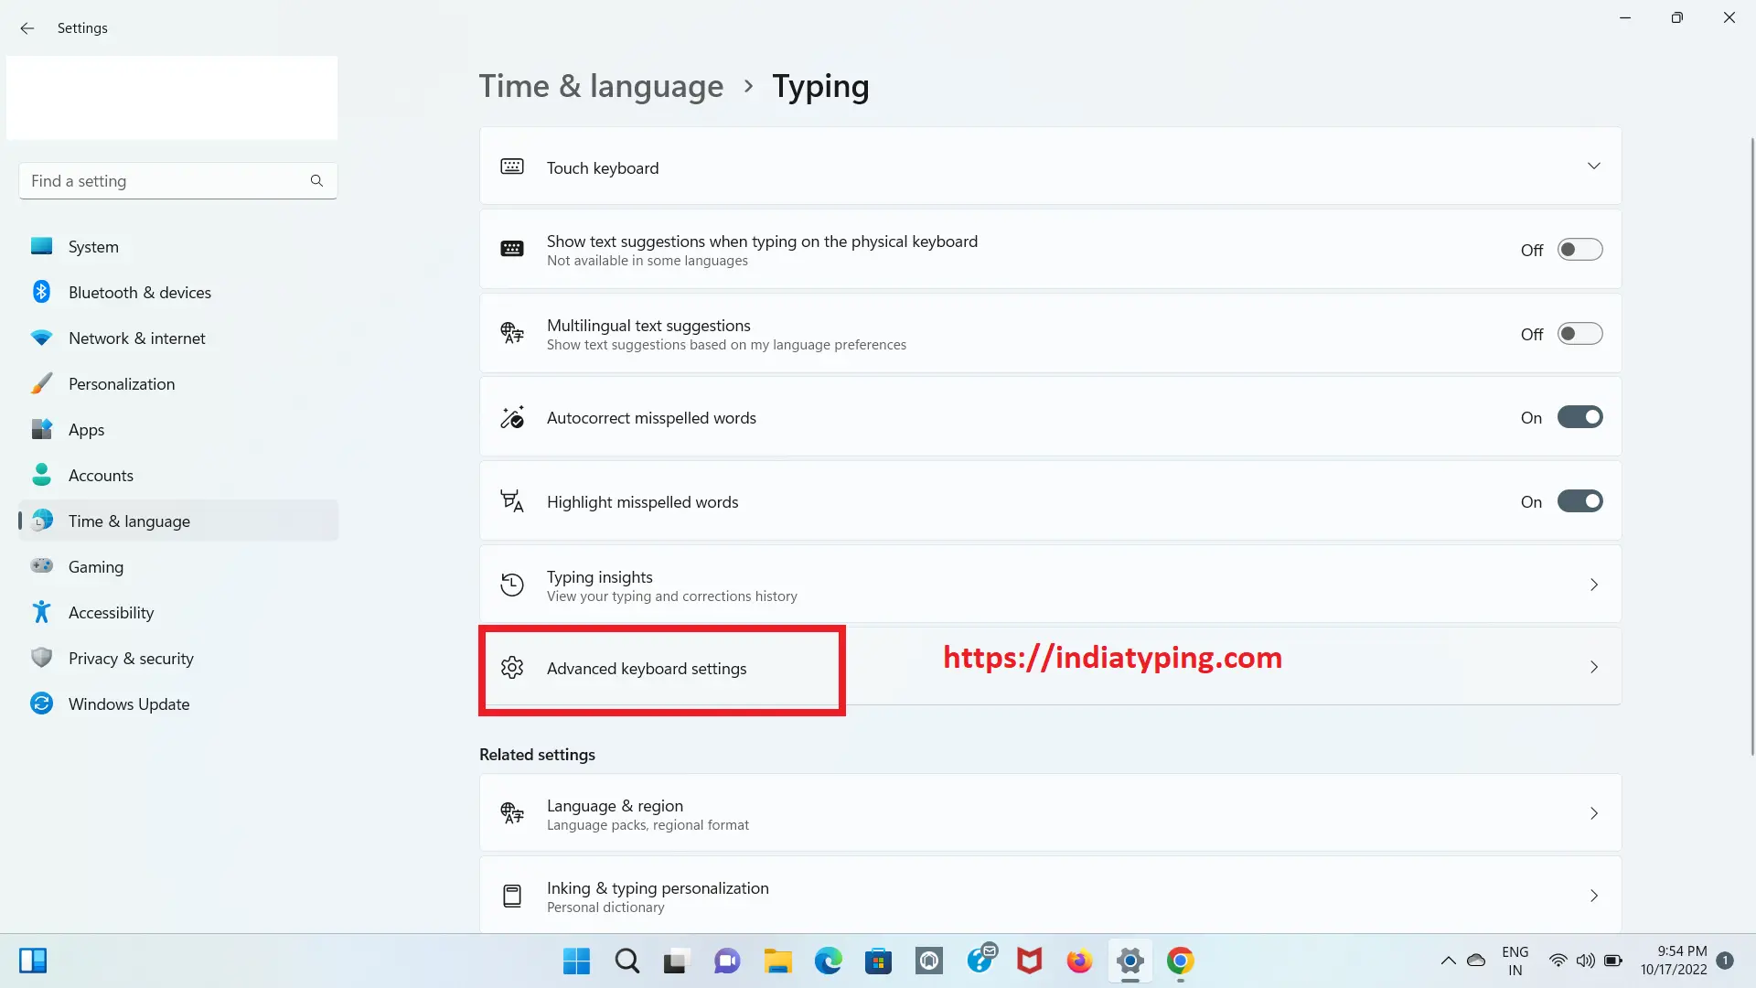Image resolution: width=1756 pixels, height=988 pixels.
Task: Go to Time & language breadcrumb
Action: click(601, 85)
